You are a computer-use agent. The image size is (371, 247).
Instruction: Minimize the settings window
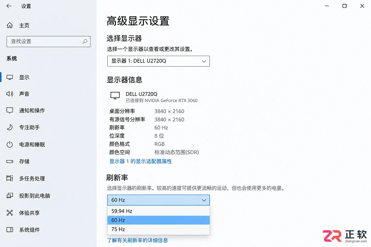327,6
